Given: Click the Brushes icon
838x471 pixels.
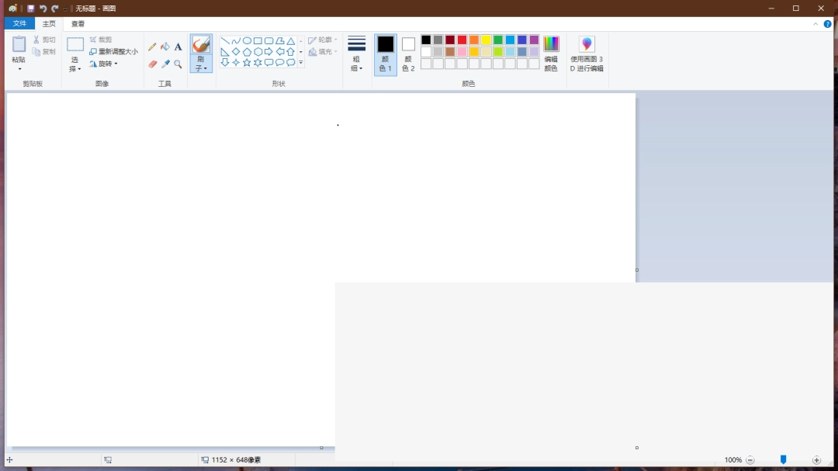Looking at the screenshot, I should pos(201,44).
